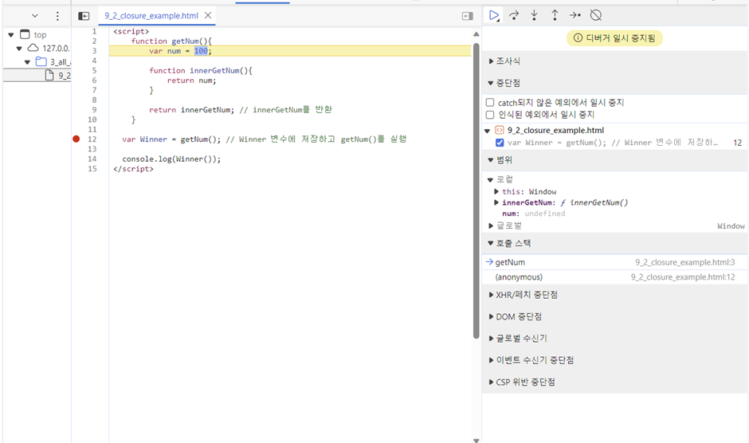
Task: Open 9_2_closure_example.html:3 source location link
Action: tap(685, 262)
